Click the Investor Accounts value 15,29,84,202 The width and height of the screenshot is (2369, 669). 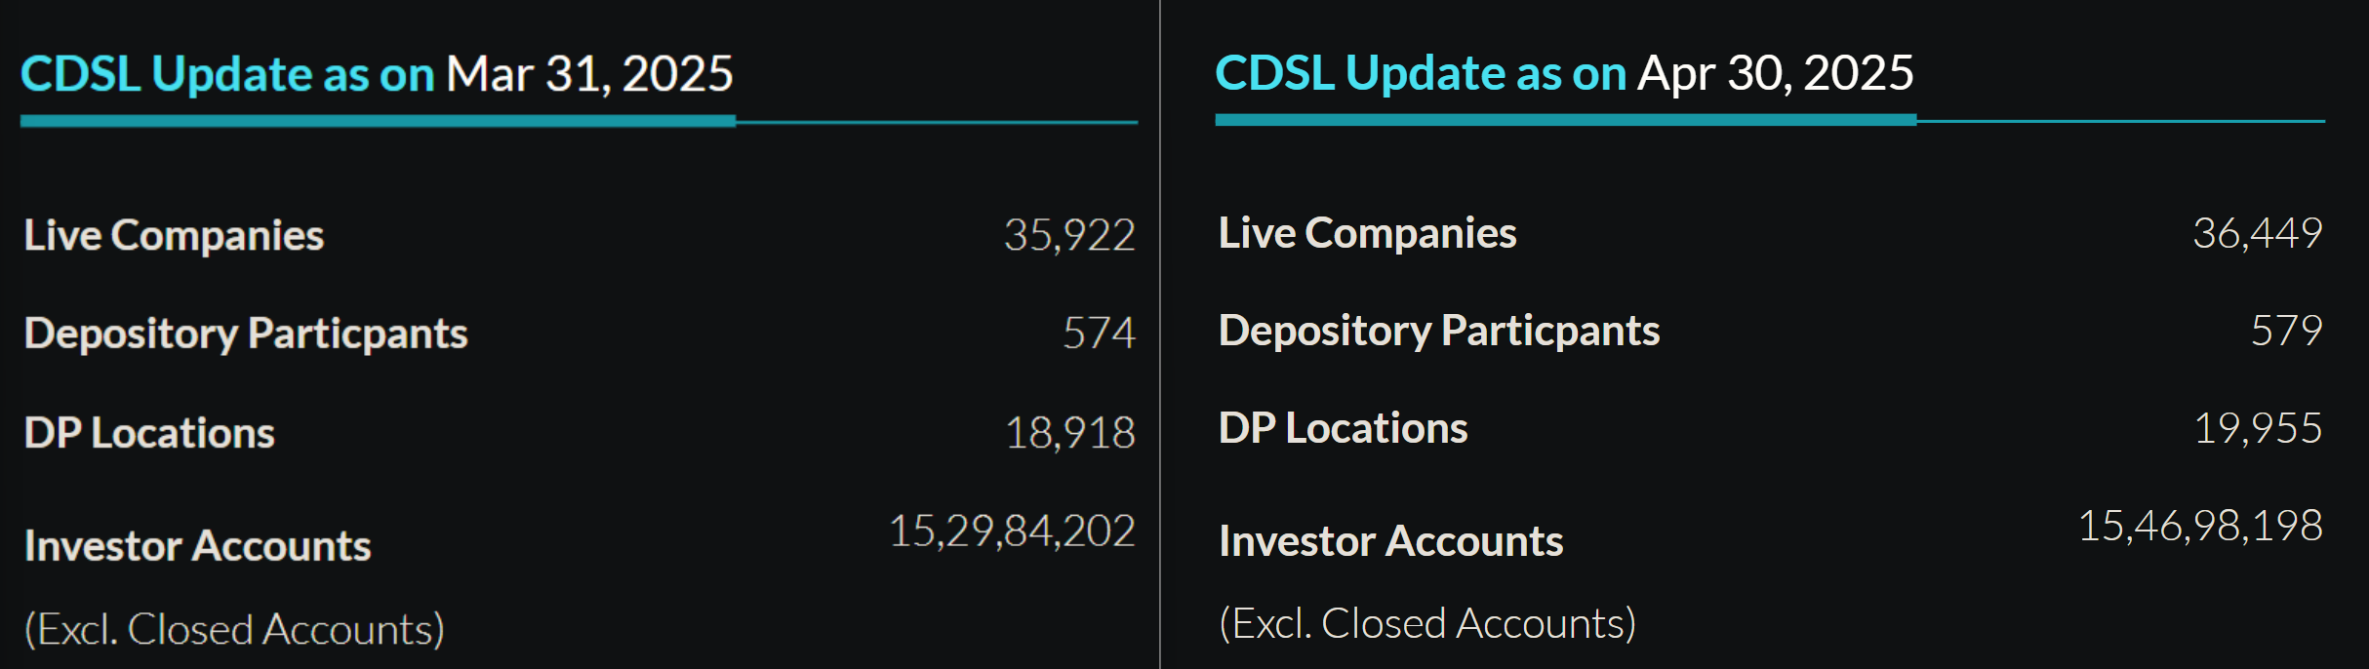pos(1012,531)
